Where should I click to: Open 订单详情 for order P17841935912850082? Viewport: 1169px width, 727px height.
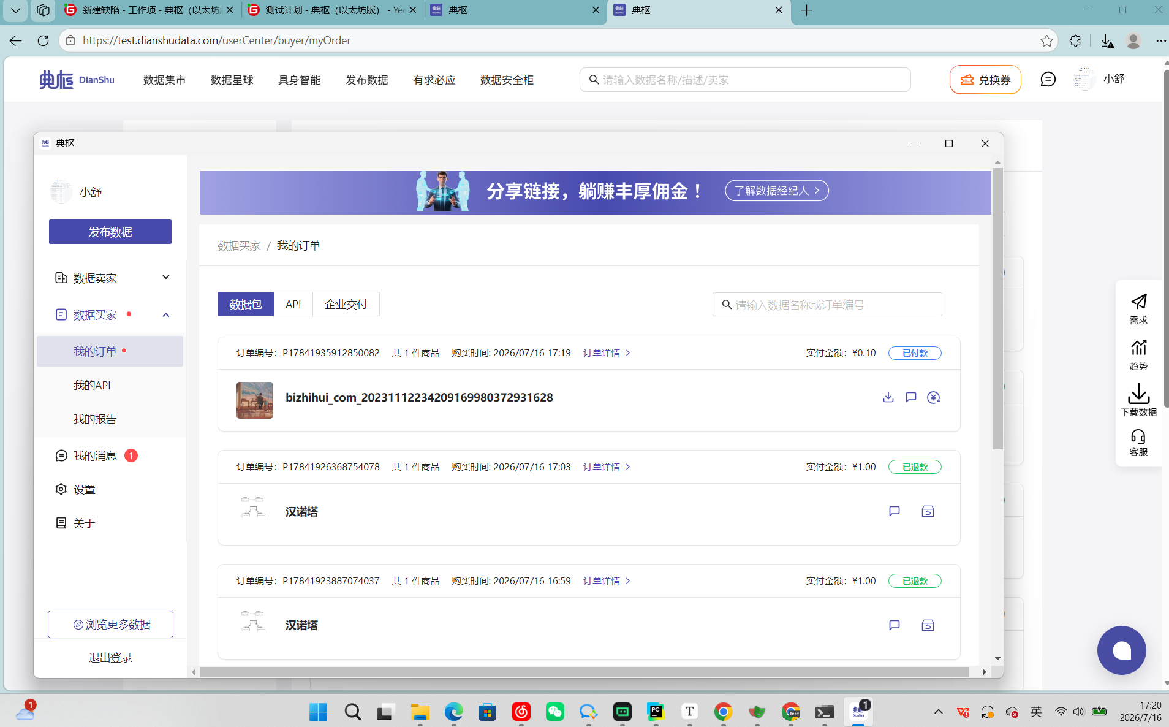click(607, 353)
